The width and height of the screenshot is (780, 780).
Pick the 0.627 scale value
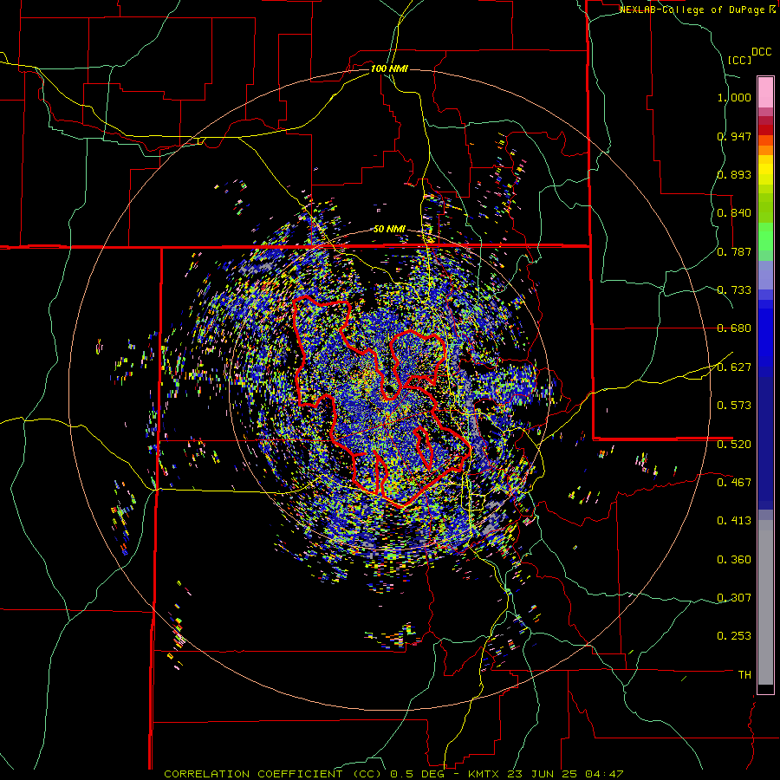click(x=734, y=367)
